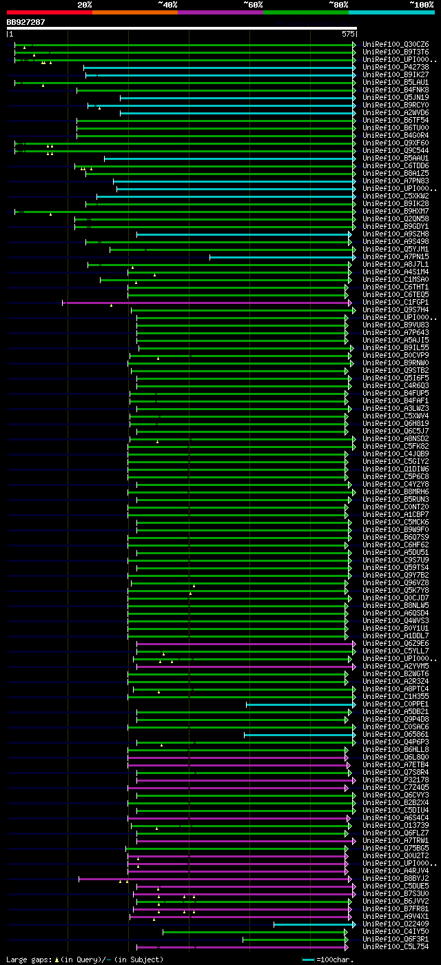Click label UniRef100_Q2QN58

(x=396, y=219)
